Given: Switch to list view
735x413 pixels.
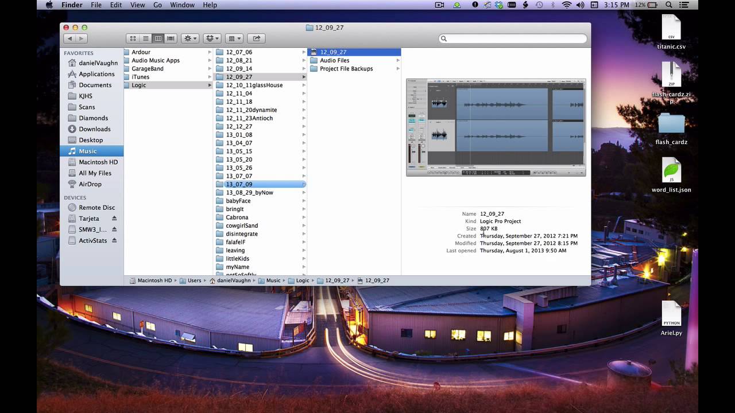Looking at the screenshot, I should click(x=146, y=38).
